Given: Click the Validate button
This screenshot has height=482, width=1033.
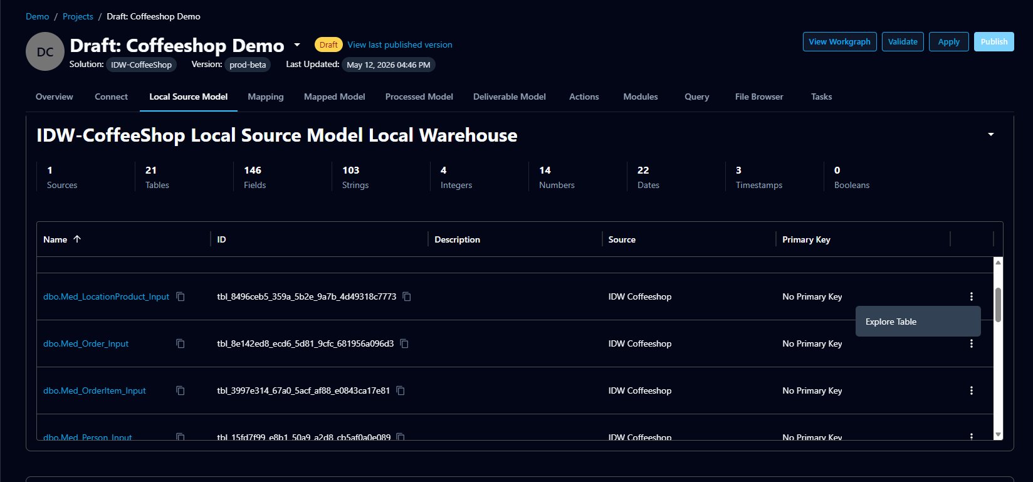Looking at the screenshot, I should tap(903, 42).
